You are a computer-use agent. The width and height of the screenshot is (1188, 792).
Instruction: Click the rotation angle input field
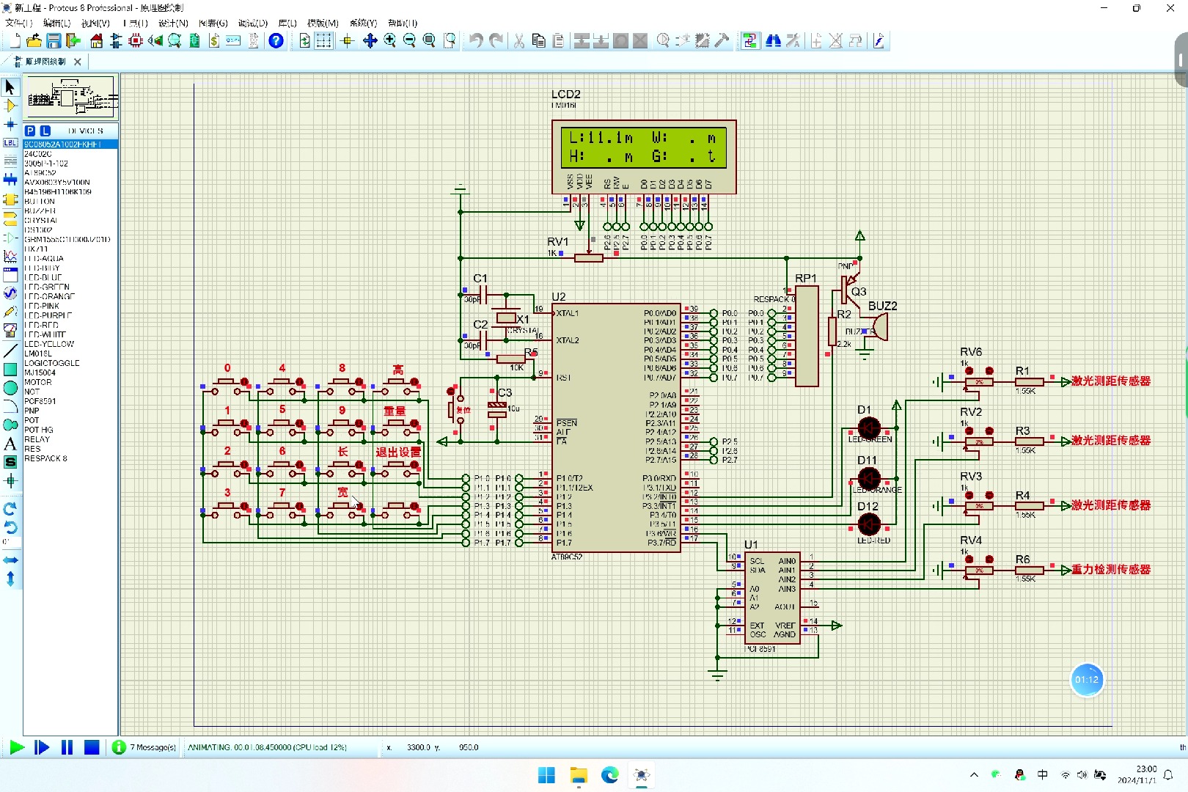pos(10,543)
